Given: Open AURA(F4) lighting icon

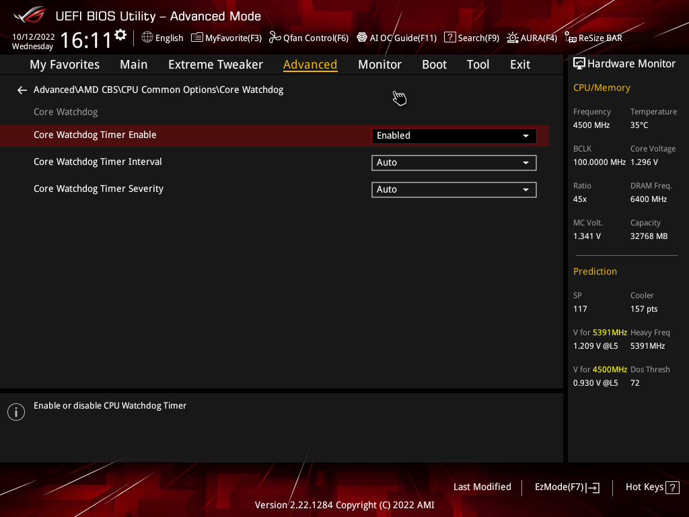Looking at the screenshot, I should [512, 38].
